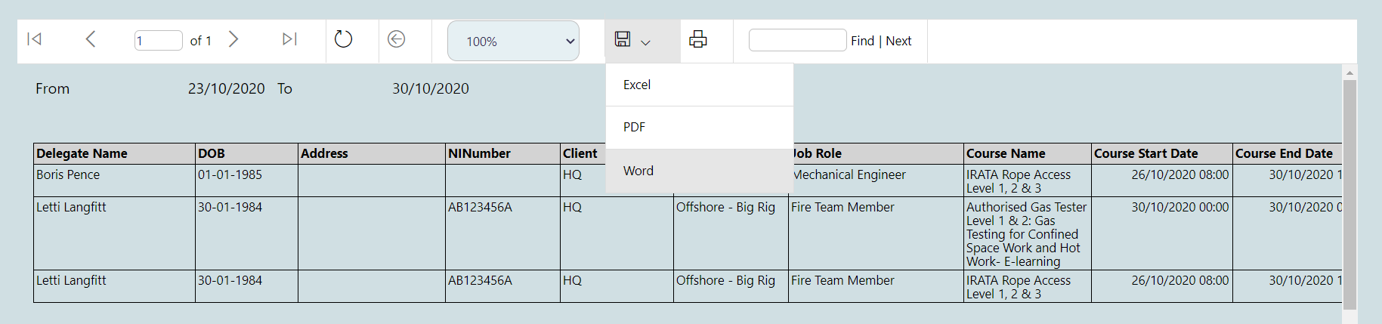The height and width of the screenshot is (324, 1382).
Task: Go to first page of report
Action: point(35,39)
